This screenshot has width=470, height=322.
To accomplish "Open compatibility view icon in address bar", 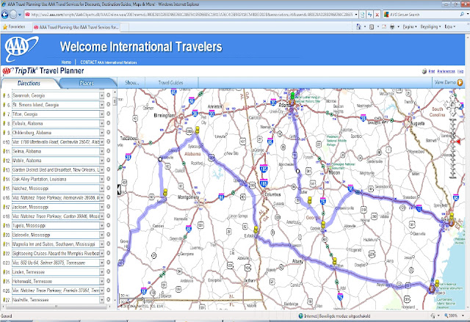I will click(x=362, y=15).
